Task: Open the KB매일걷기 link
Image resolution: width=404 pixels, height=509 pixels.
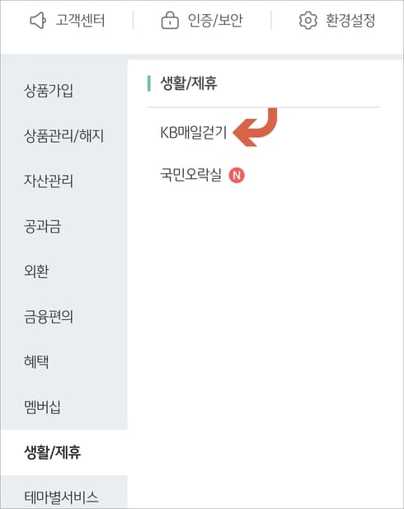Action: tap(194, 133)
